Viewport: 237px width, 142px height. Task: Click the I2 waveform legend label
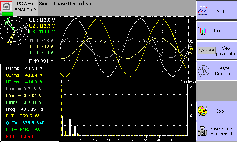point(190,54)
